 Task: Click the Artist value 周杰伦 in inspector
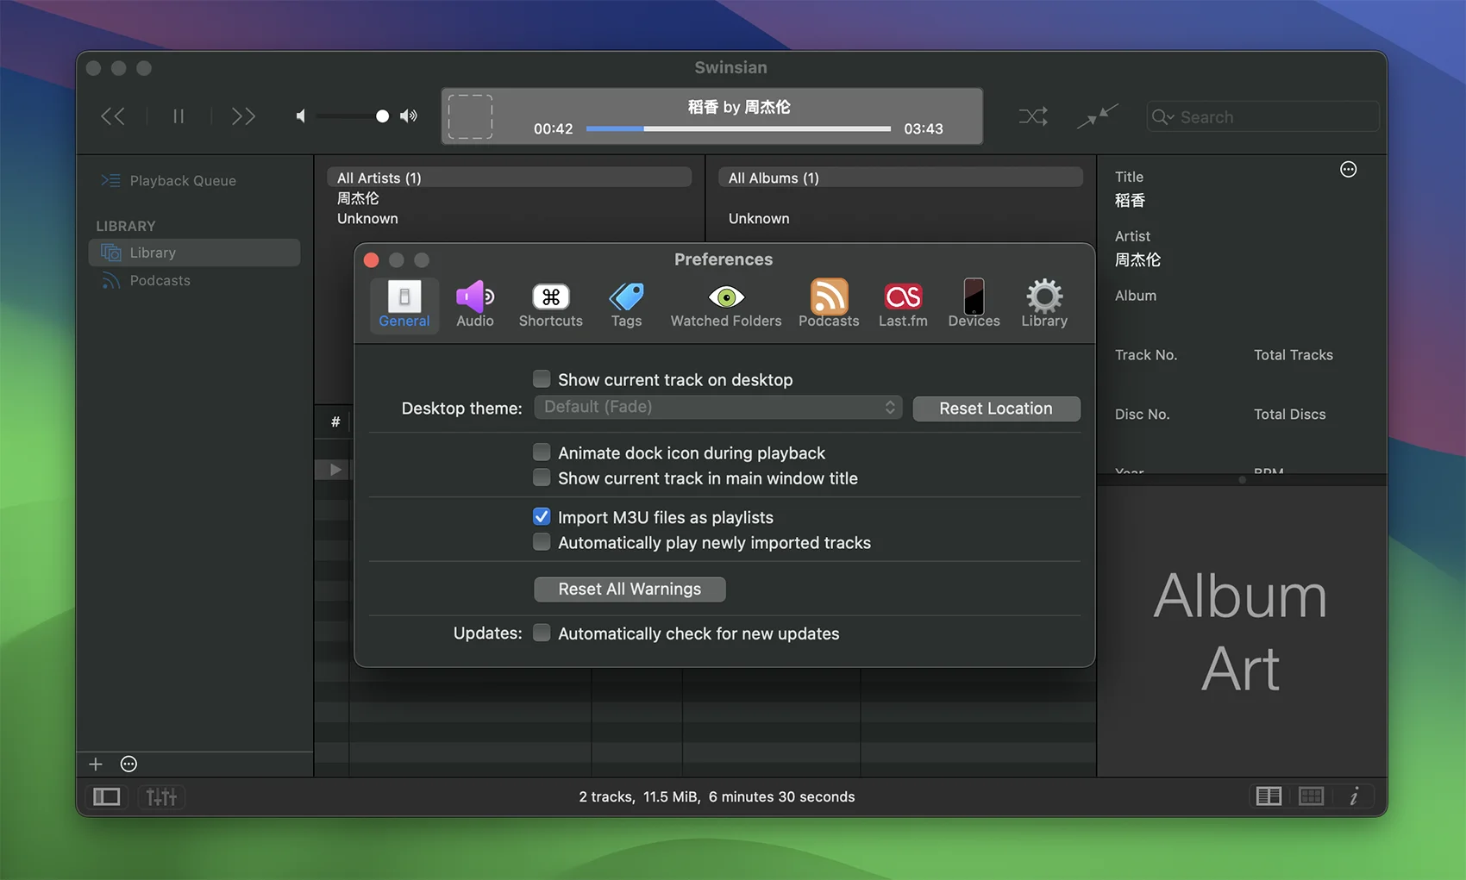1137,260
